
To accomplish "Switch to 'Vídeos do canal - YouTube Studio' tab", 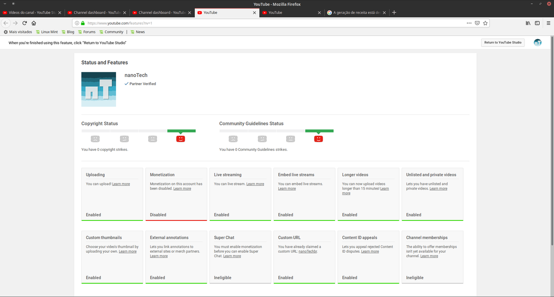I will pos(32,12).
